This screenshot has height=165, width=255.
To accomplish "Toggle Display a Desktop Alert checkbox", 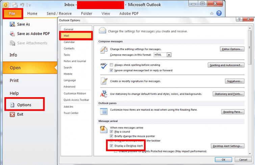I will coord(111,146).
